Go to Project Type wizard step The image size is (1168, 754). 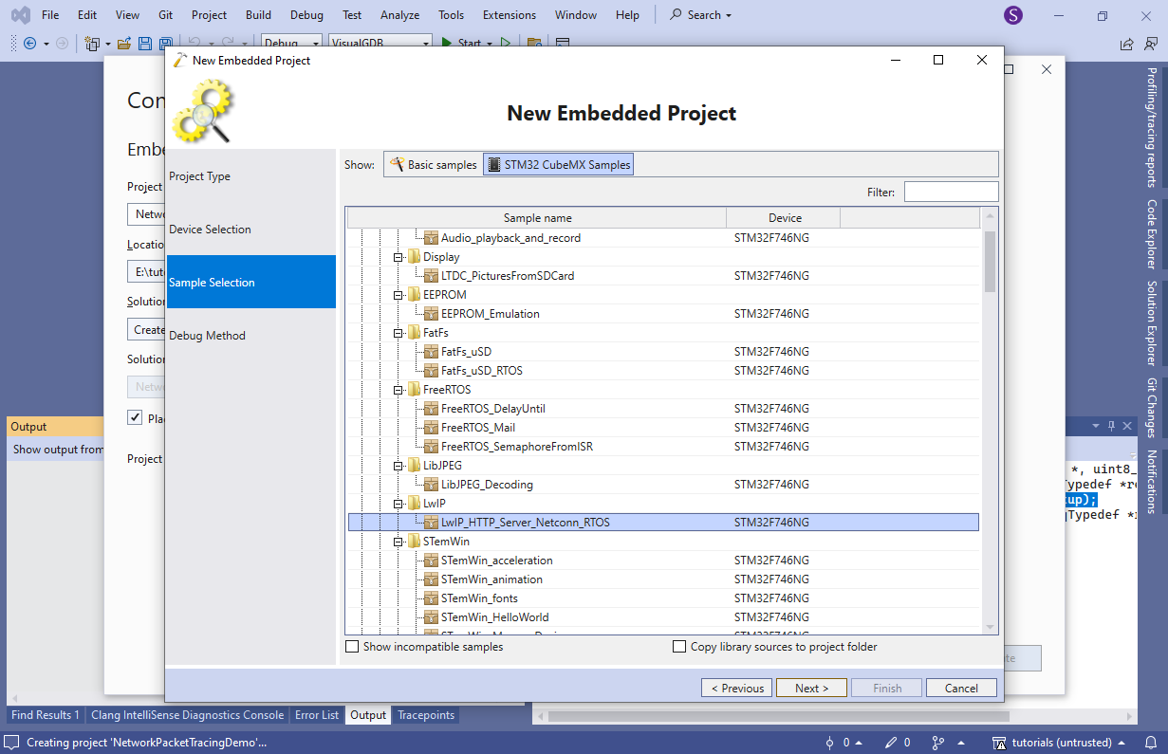point(251,176)
